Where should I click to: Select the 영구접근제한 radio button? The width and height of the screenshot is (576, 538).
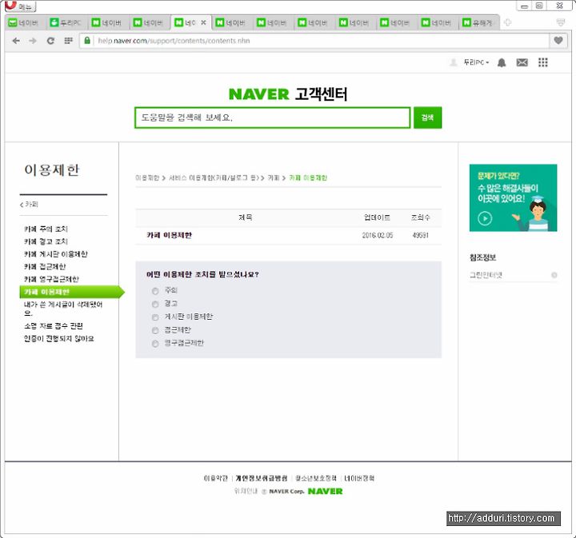(155, 344)
